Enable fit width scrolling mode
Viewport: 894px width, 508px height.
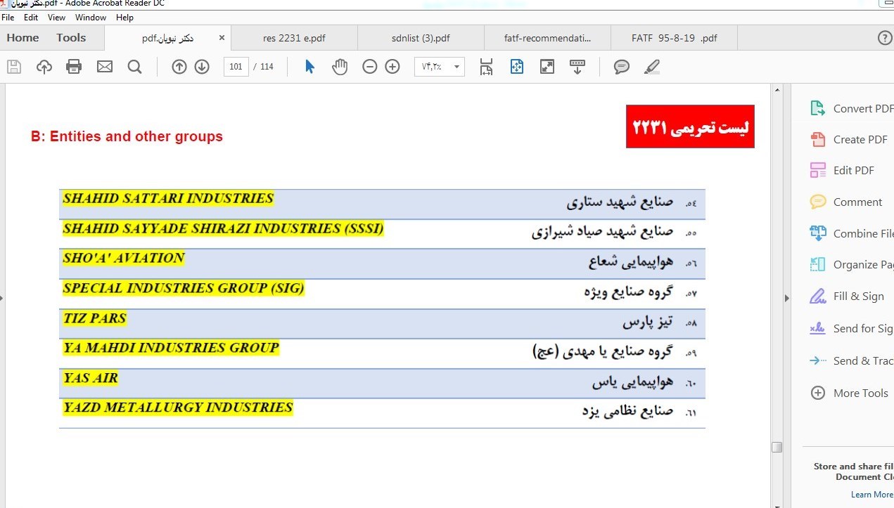tap(486, 67)
